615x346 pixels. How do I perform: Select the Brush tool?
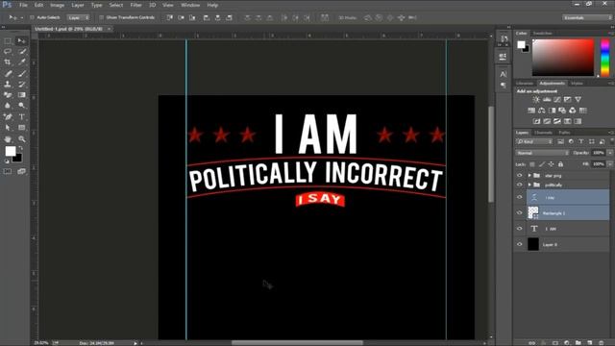pos(22,73)
